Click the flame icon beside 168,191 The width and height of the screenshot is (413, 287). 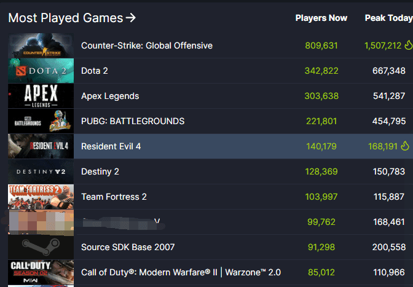[x=405, y=146]
